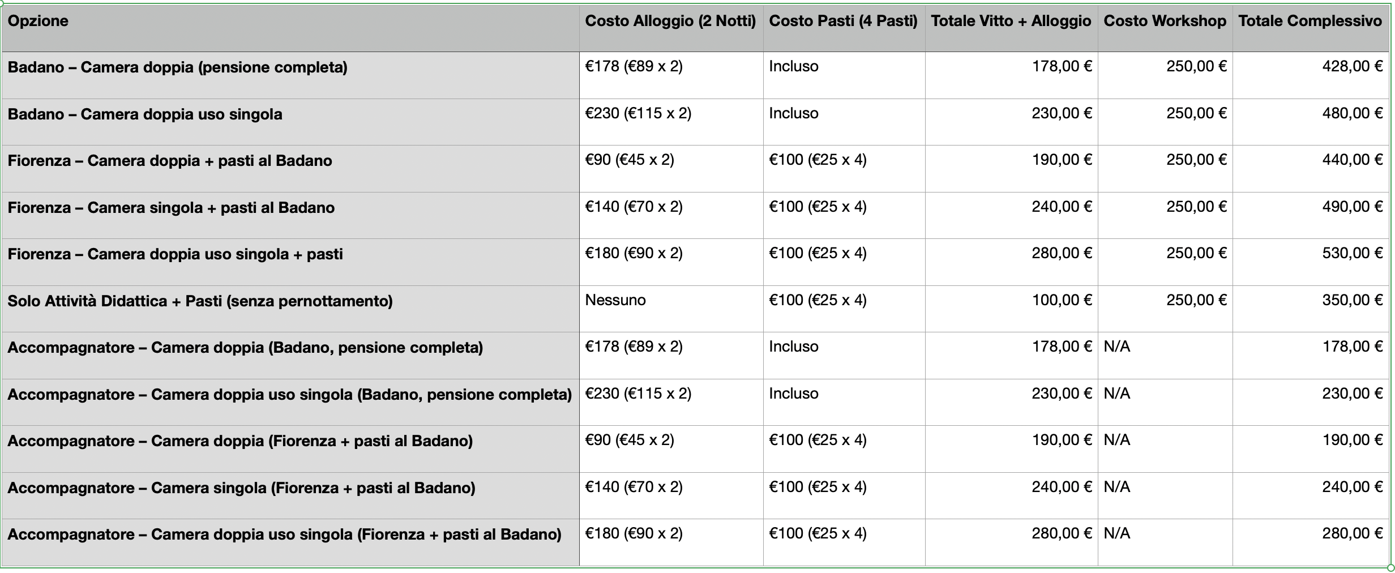The height and width of the screenshot is (573, 1395).
Task: Click the table's top-left corner handle
Action: [x=2, y=3]
